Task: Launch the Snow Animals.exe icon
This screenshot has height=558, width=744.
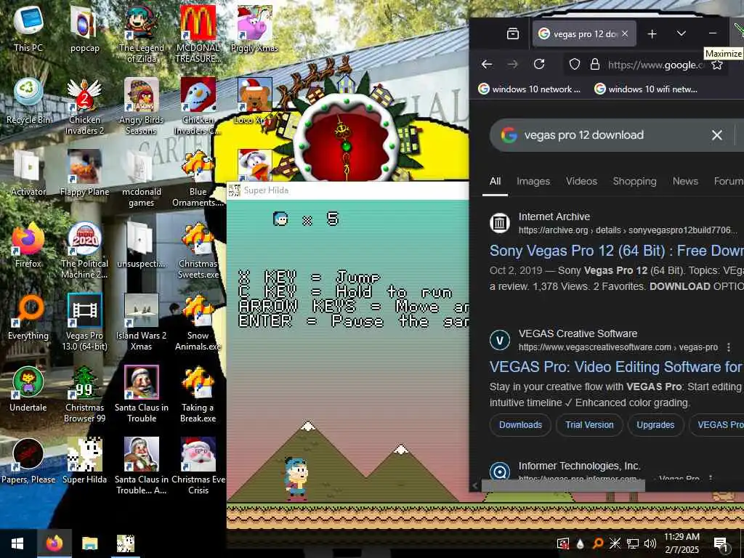Action: click(x=198, y=322)
